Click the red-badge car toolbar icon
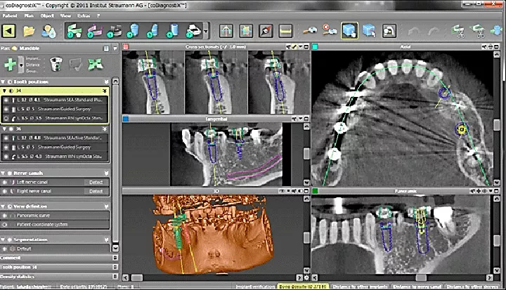This screenshot has width=506, height=290. (x=330, y=31)
